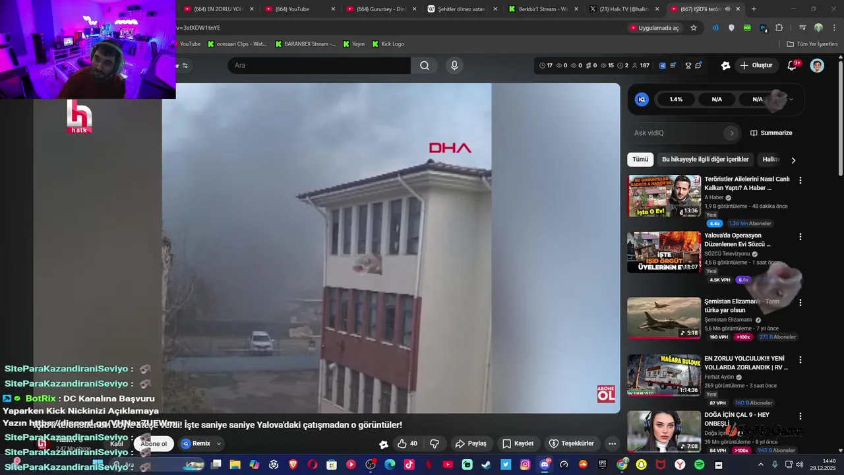Click the vidIQ sparkle icon beside Oluştur
This screenshot has width=844, height=475.
pyautogui.click(x=725, y=65)
